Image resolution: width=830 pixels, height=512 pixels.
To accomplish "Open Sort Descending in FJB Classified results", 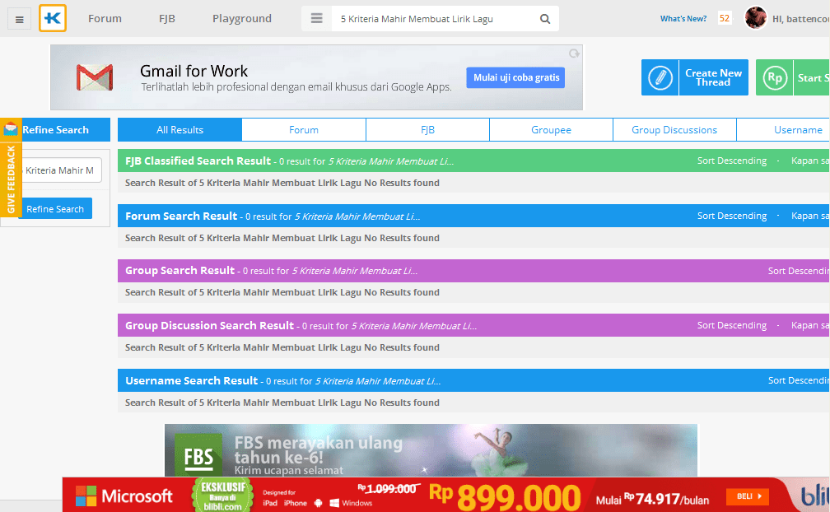I will (x=731, y=161).
